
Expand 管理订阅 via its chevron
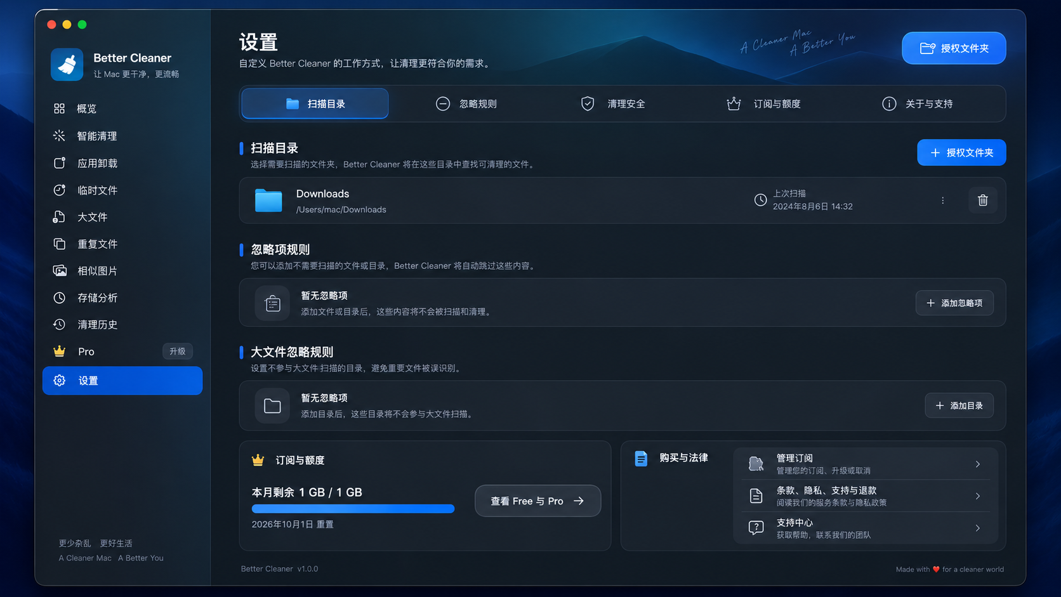click(978, 464)
